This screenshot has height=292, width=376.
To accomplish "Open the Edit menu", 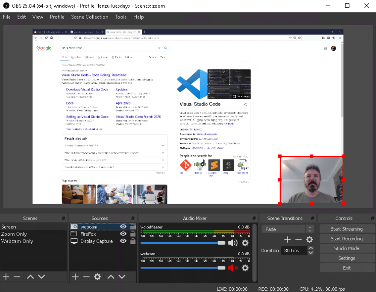I will coord(22,17).
